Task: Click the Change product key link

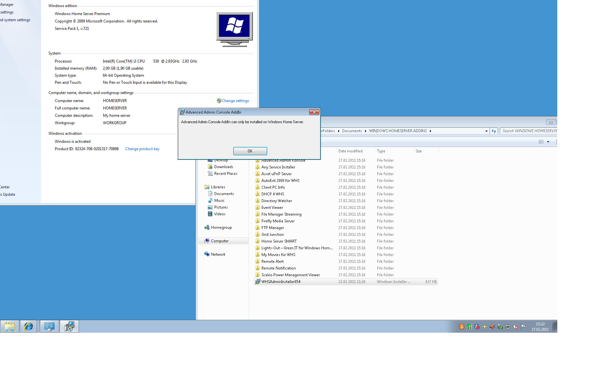Action: click(142, 149)
